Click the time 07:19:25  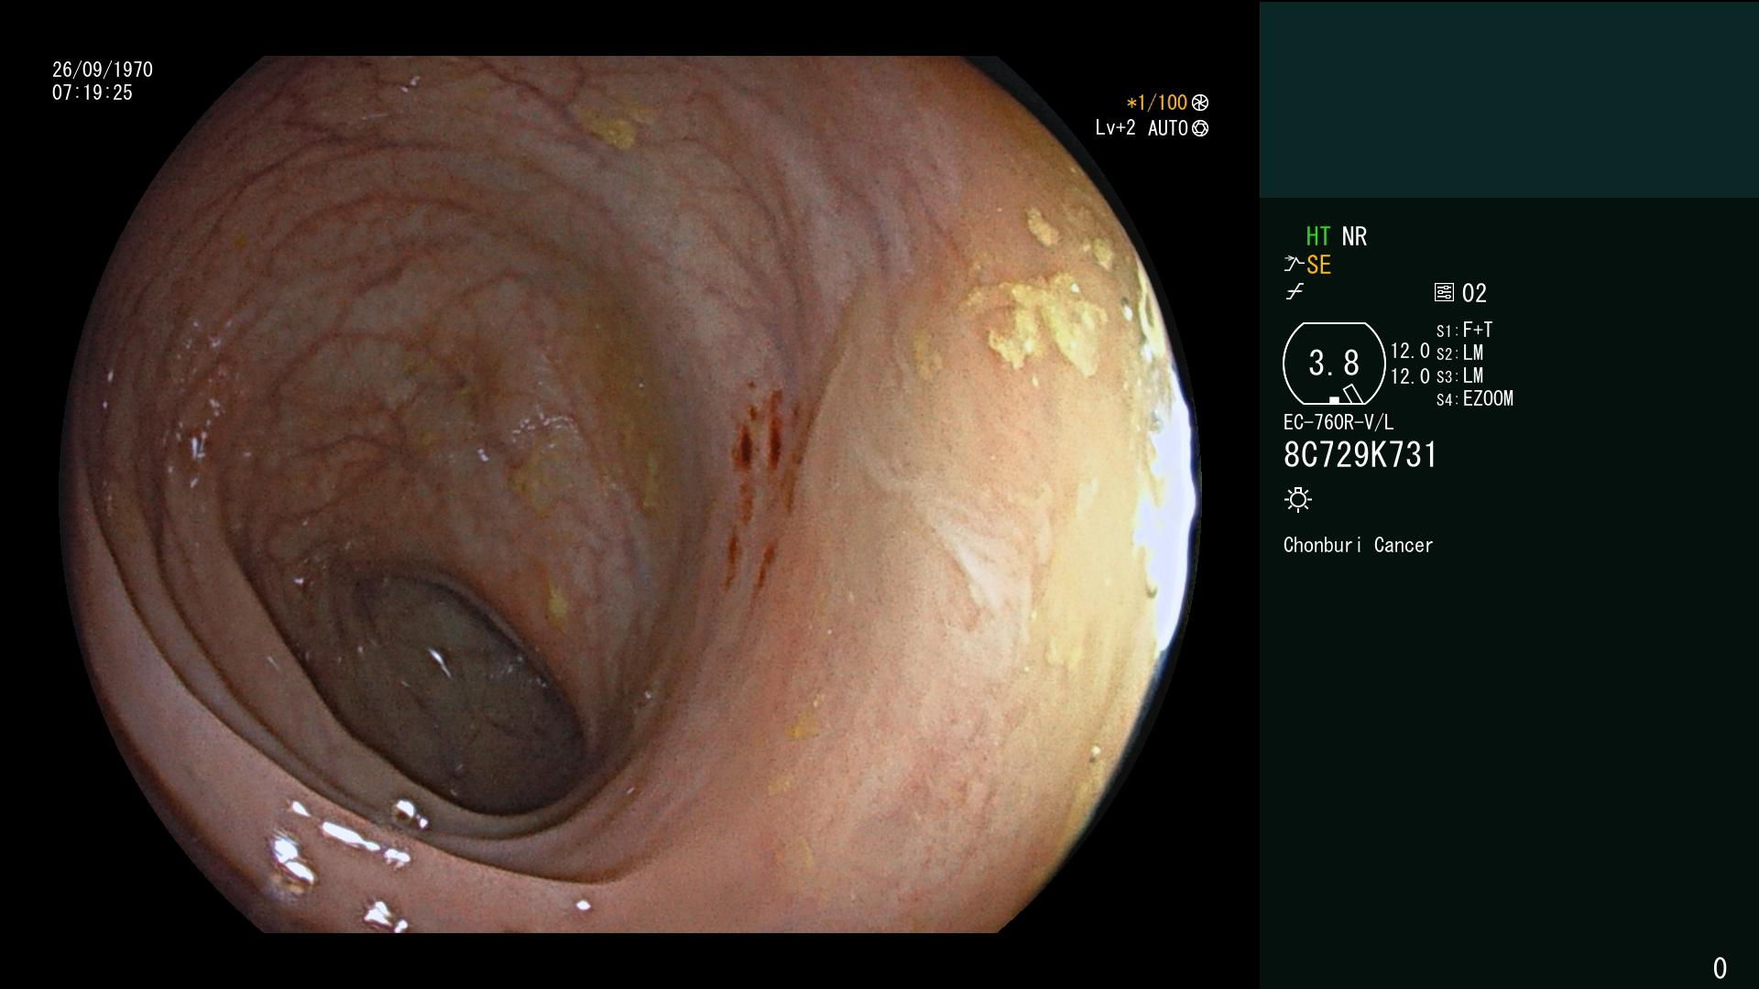click(x=93, y=92)
